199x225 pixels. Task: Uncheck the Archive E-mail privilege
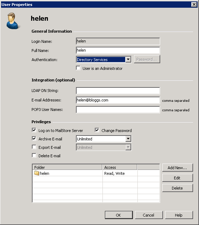(x=34, y=139)
